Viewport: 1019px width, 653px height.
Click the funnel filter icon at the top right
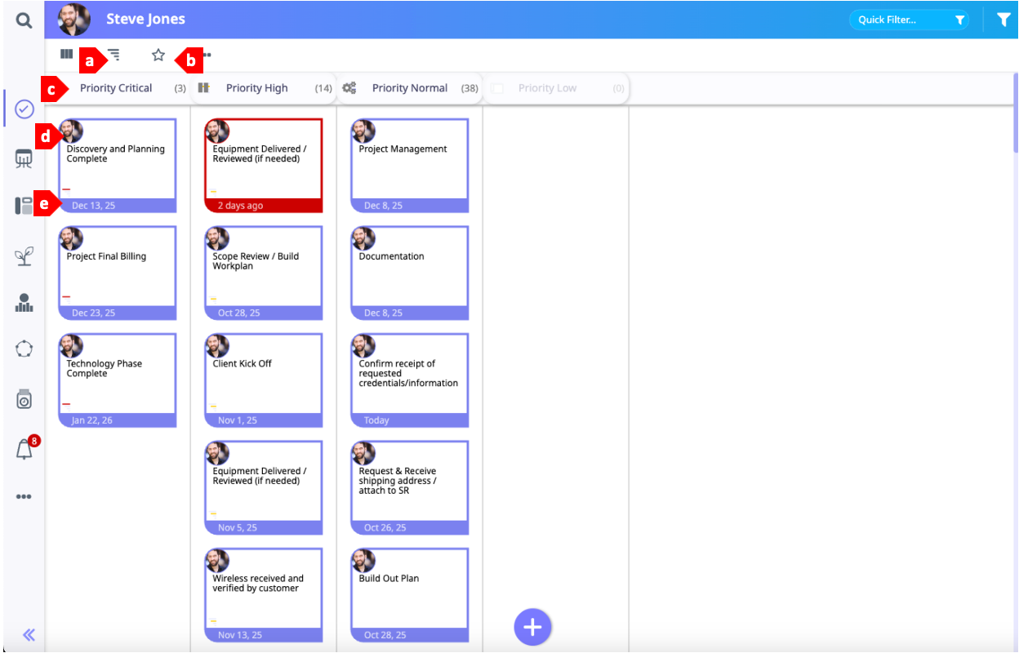1003,20
